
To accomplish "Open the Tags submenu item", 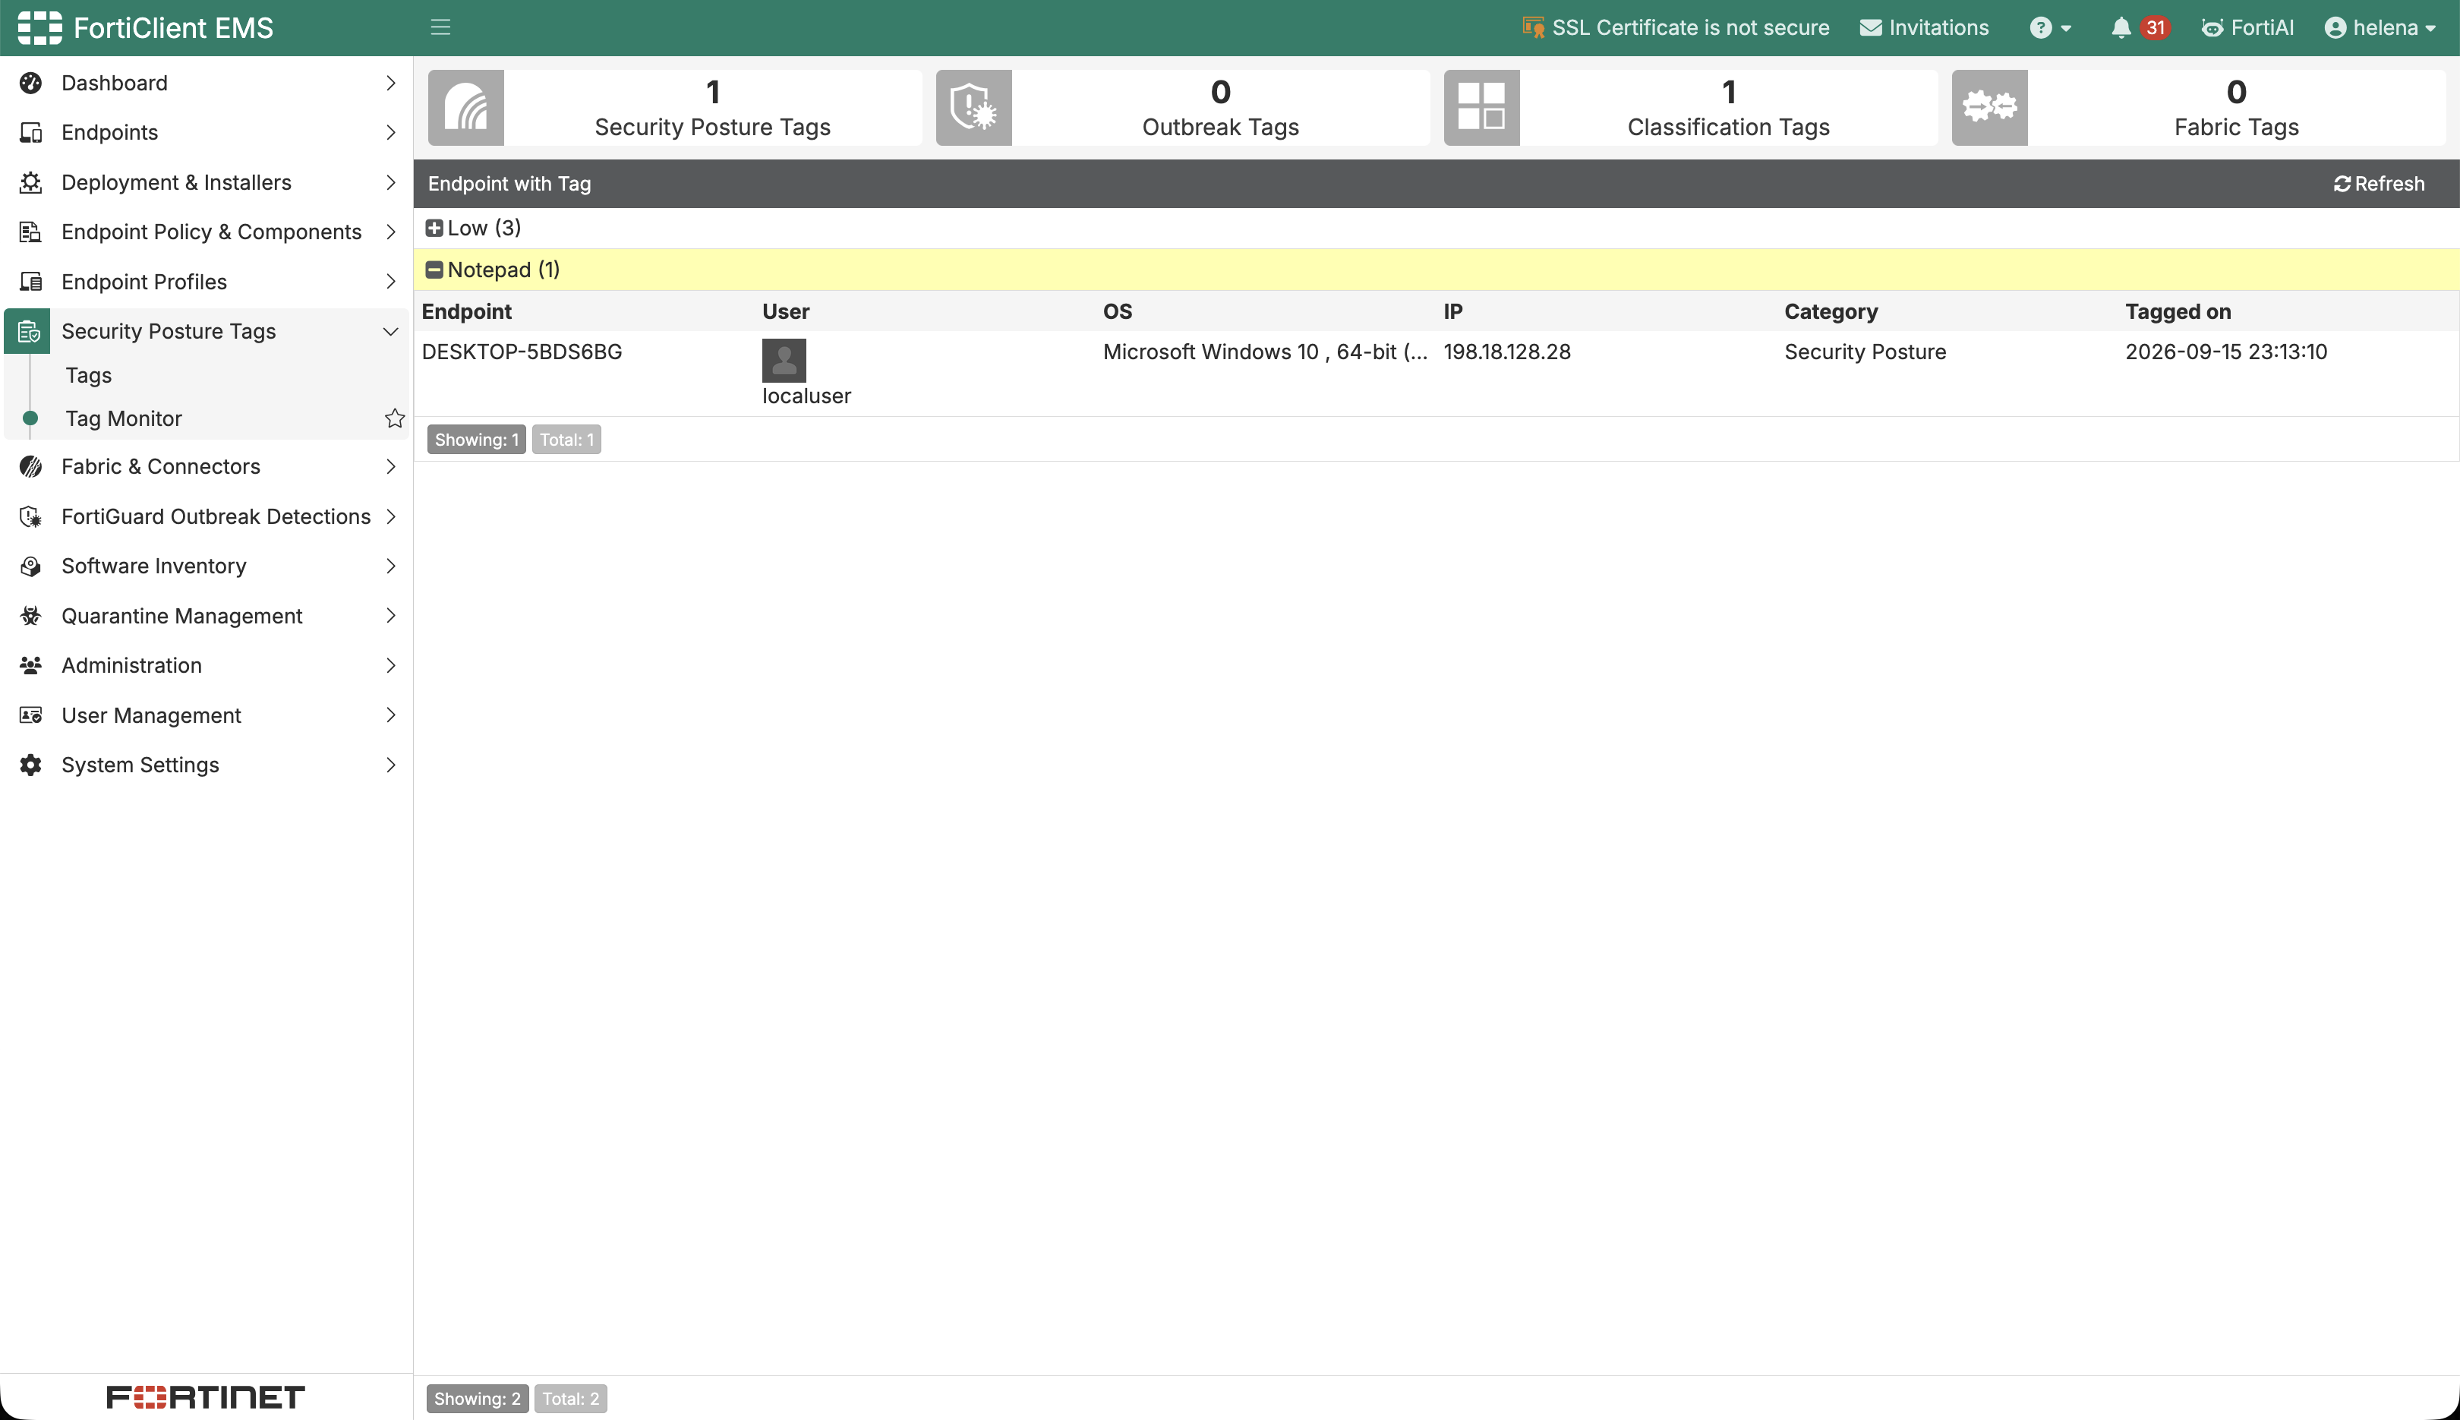I will coord(89,375).
